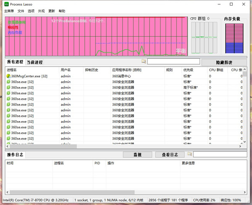The height and width of the screenshot is (205, 252).
Task: Click the filter icon beside process search box
Action: click(144, 61)
